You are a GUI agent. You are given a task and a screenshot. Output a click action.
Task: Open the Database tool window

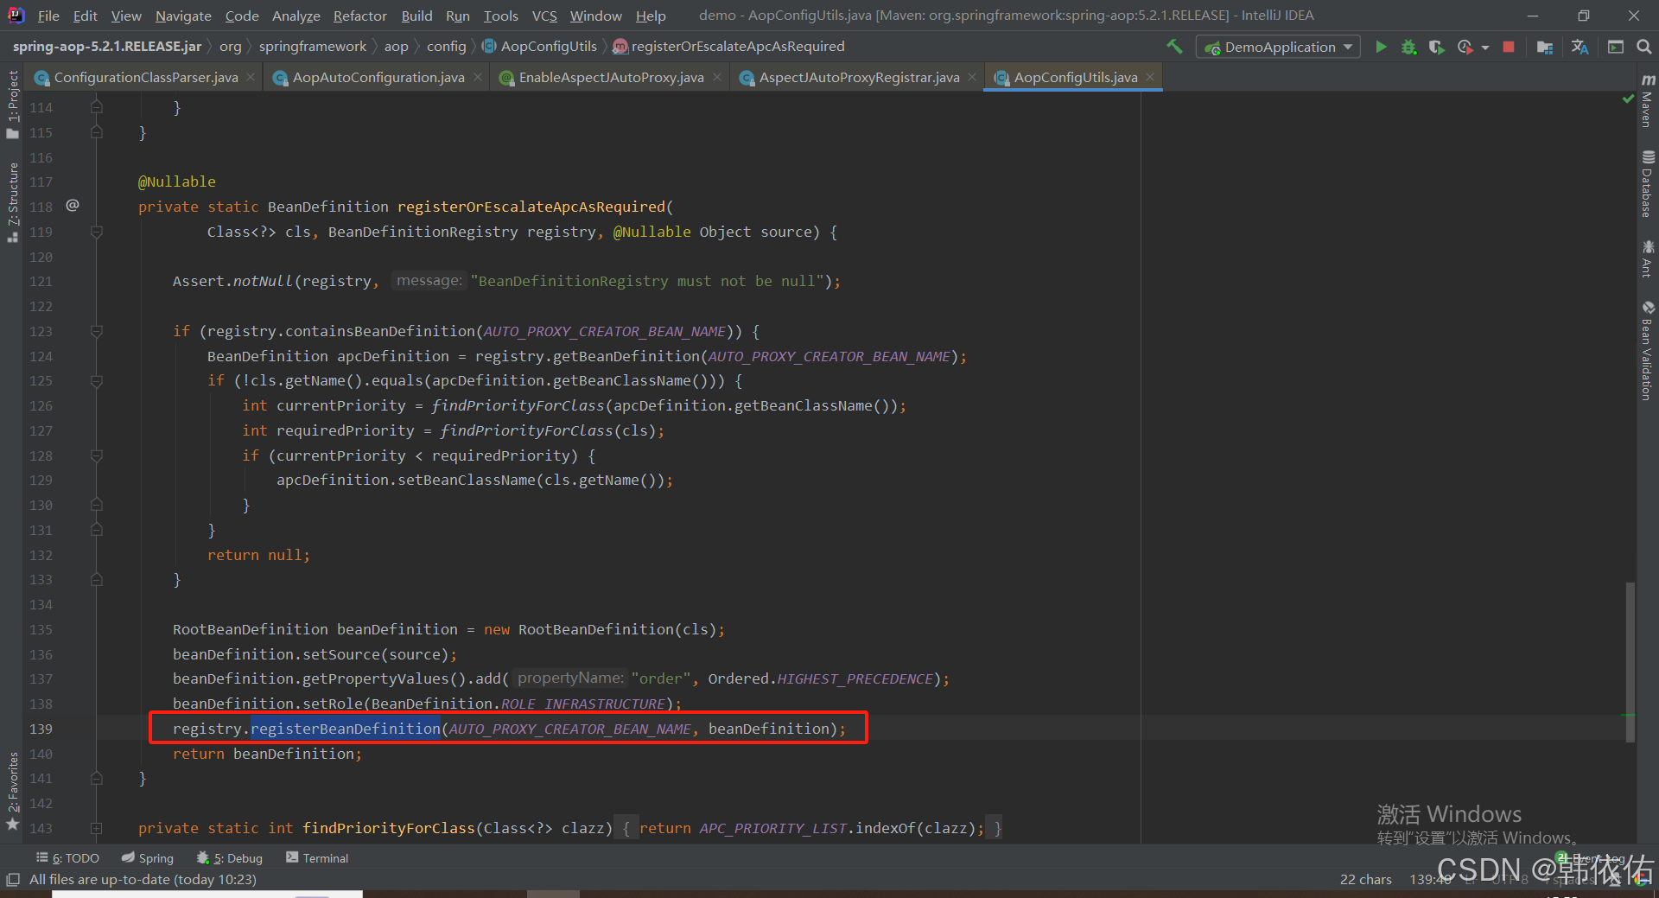point(1648,184)
